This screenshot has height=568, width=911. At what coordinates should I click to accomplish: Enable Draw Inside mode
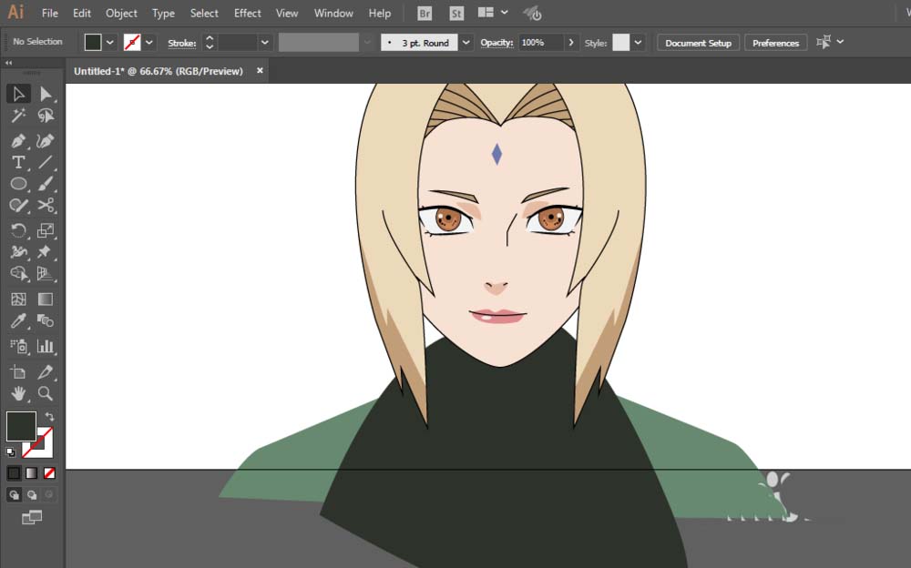[49, 495]
